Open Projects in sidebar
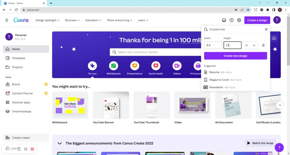This screenshot has width=290, height=155. (x=26, y=67)
